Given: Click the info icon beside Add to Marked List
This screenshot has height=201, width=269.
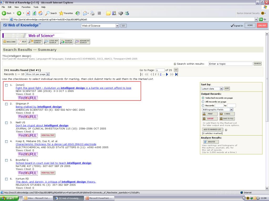Looking at the screenshot, I should click(226, 130).
